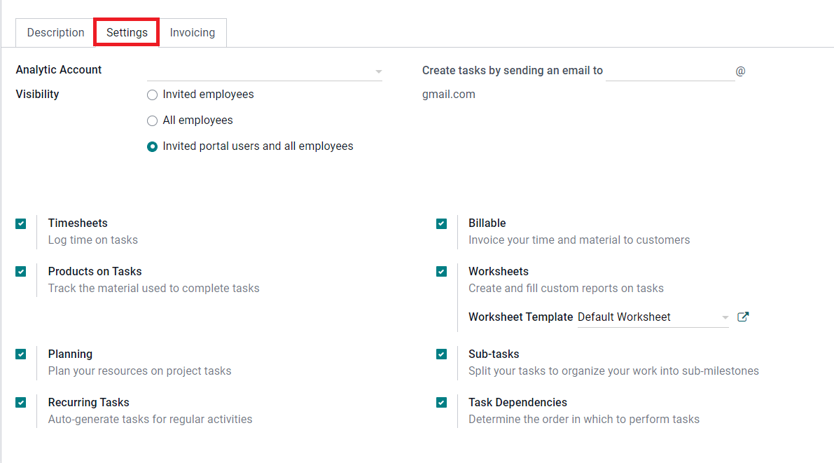This screenshot has height=463, width=834.
Task: Click the Planning label
Action: coord(70,354)
